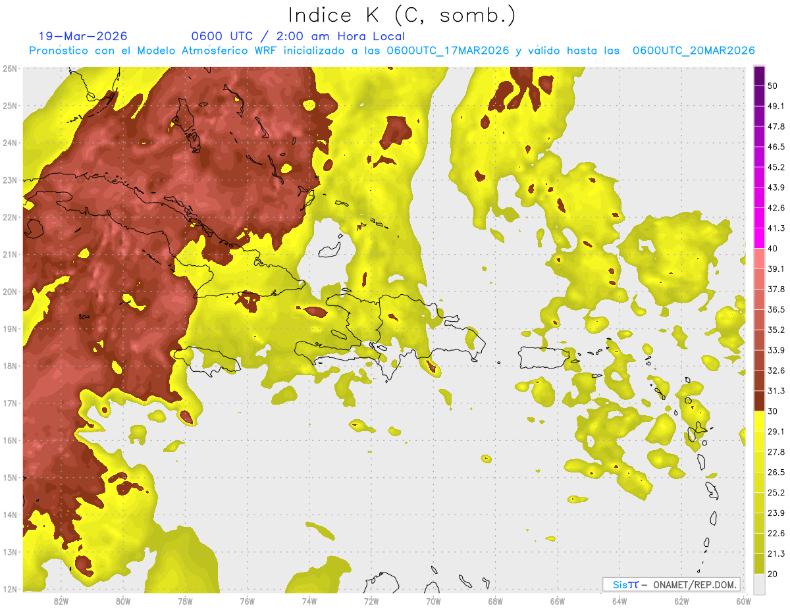The image size is (790, 610).
Task: Click the '23.9' value on the color scale
Action: (x=776, y=513)
